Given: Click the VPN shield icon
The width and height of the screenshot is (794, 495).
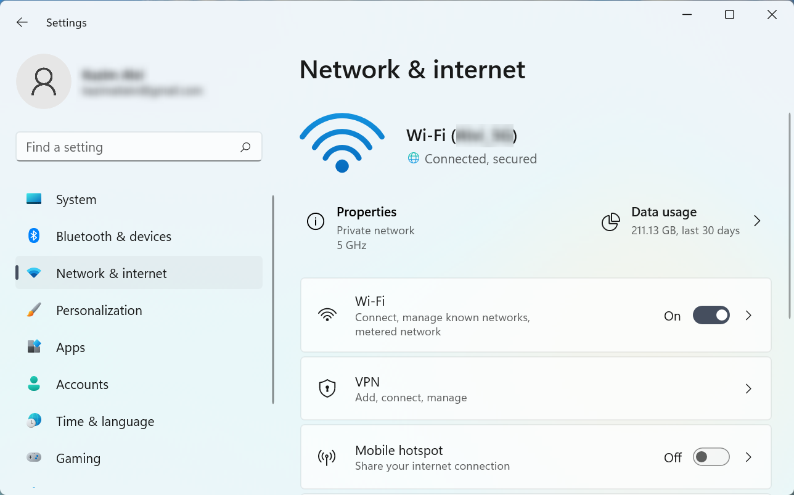Looking at the screenshot, I should [327, 388].
